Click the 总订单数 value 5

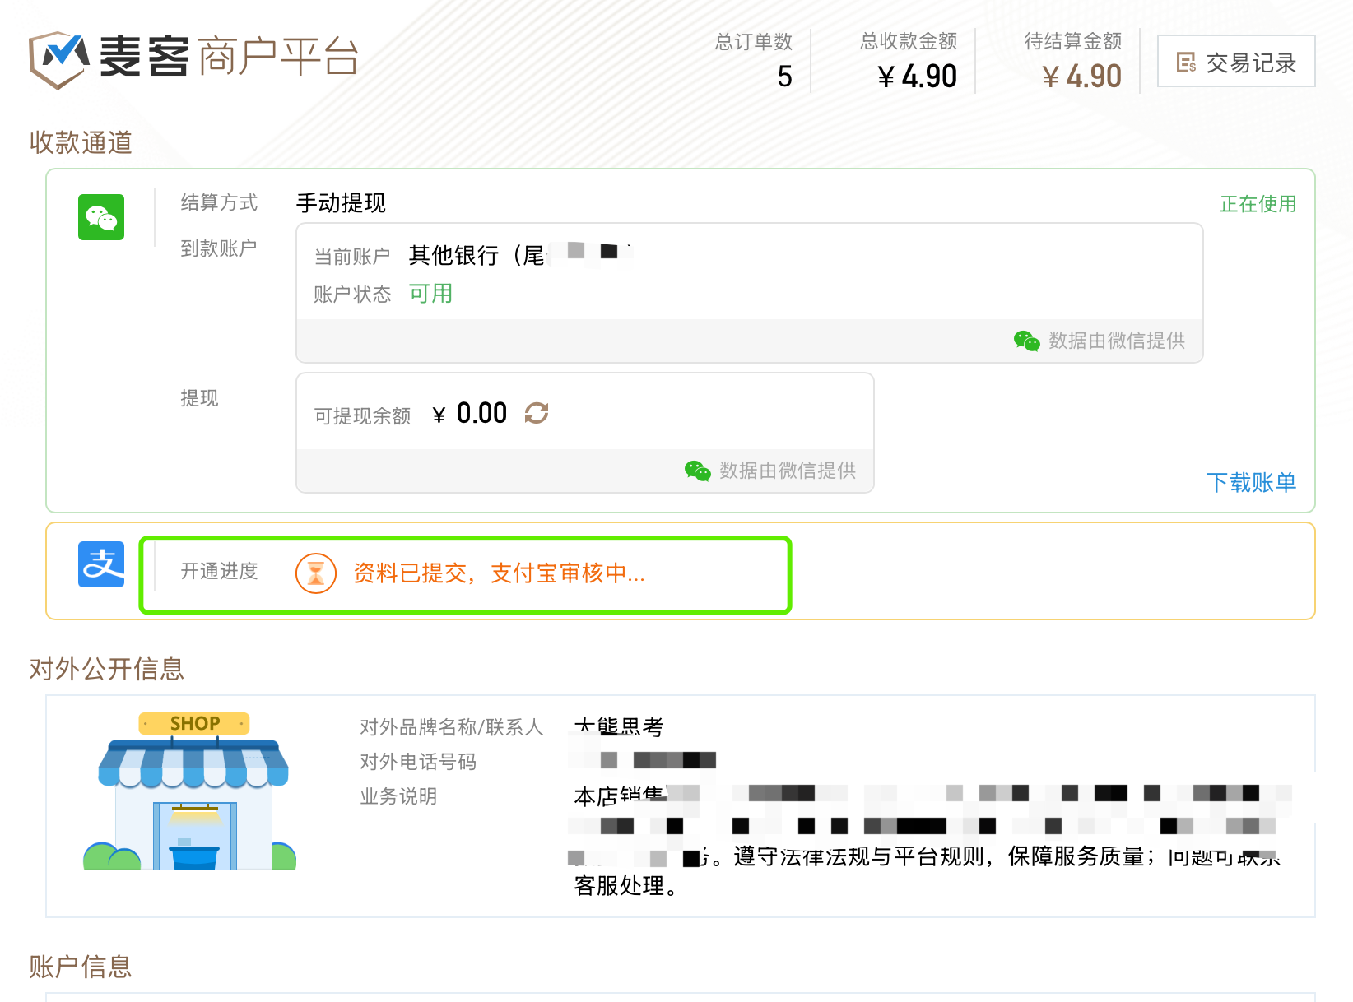pyautogui.click(x=784, y=77)
